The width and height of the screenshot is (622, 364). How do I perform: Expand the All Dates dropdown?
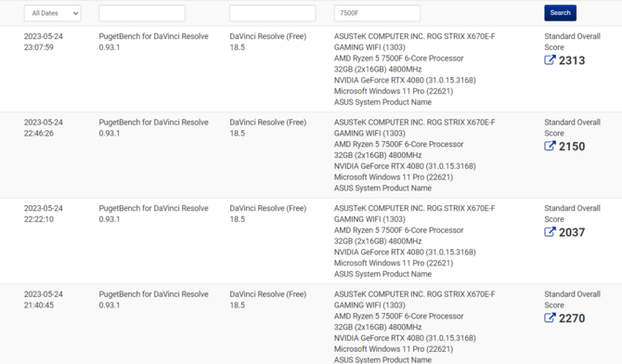(52, 13)
